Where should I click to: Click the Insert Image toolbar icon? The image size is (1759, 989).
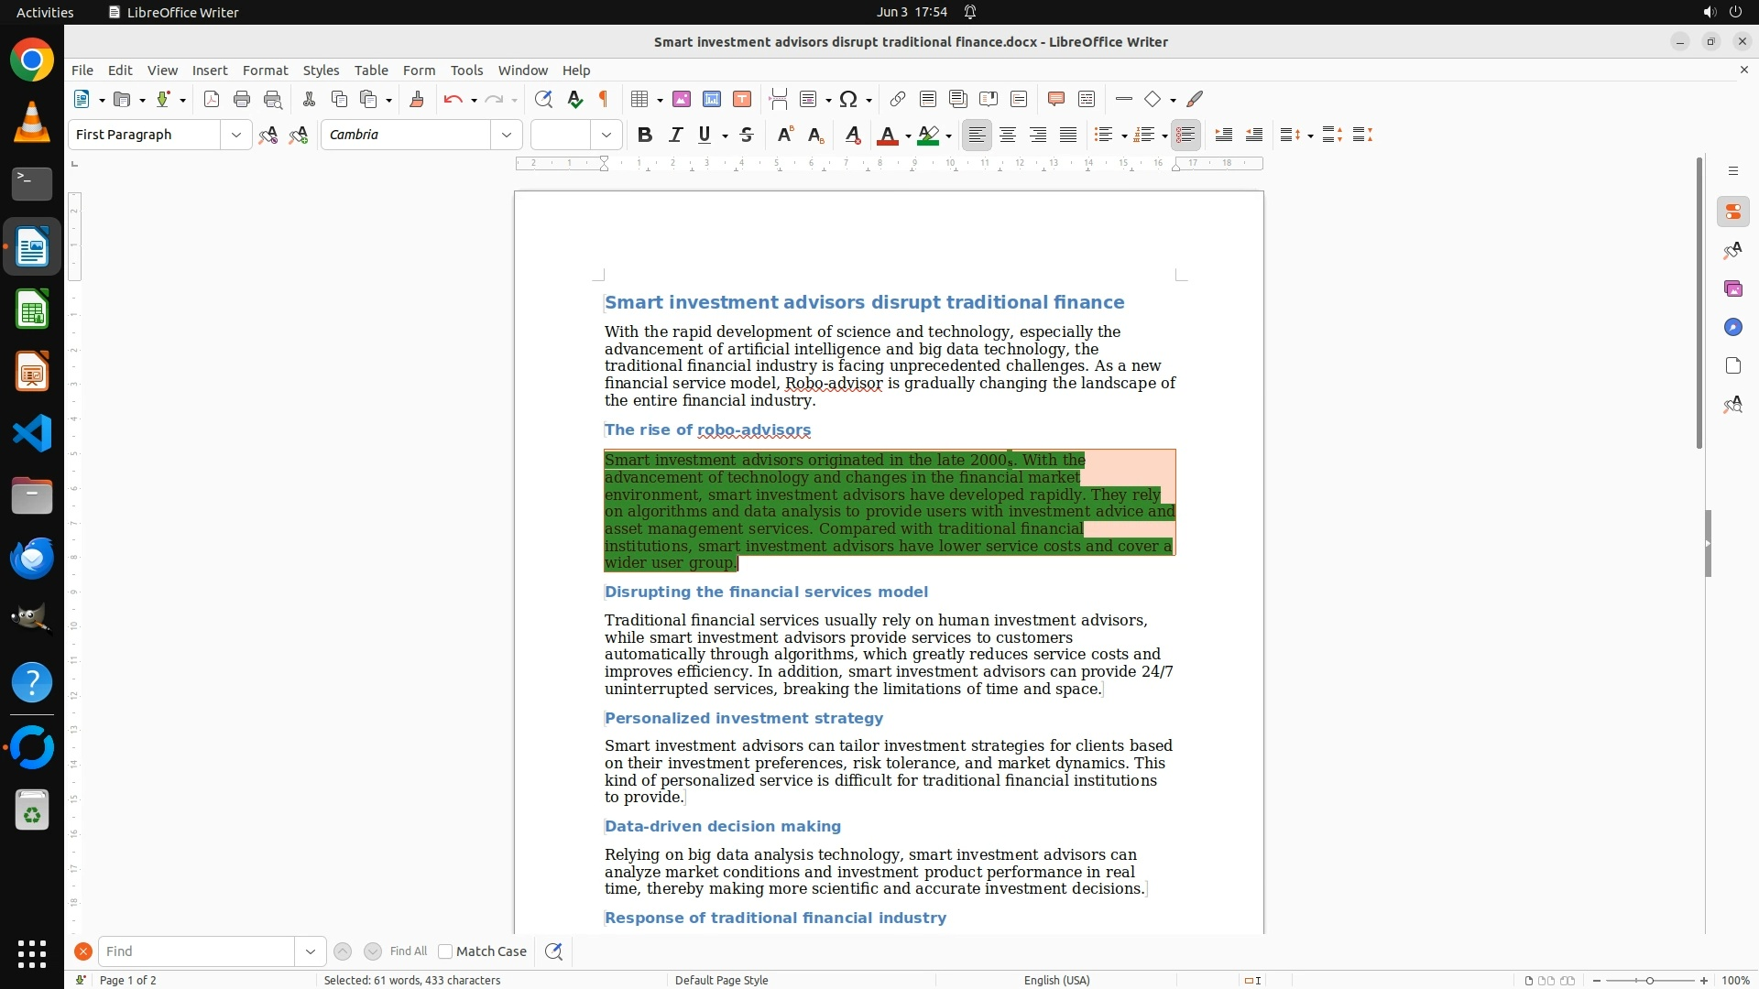pyautogui.click(x=681, y=99)
